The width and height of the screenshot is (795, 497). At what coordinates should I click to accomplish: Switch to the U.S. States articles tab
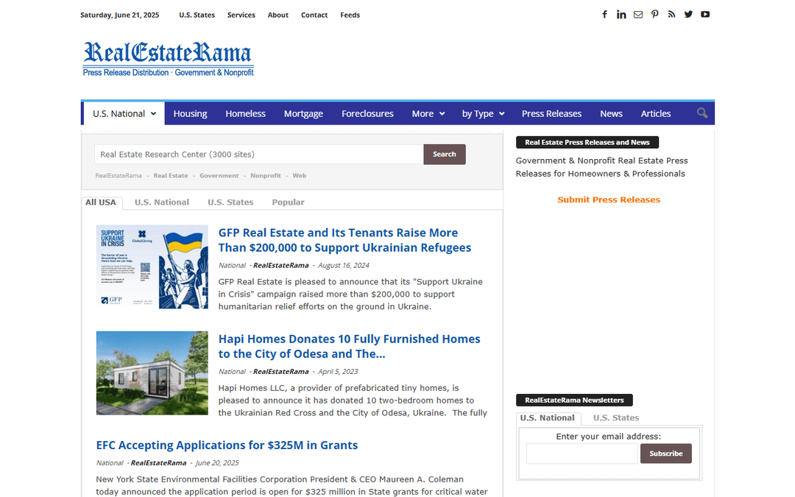(x=230, y=202)
